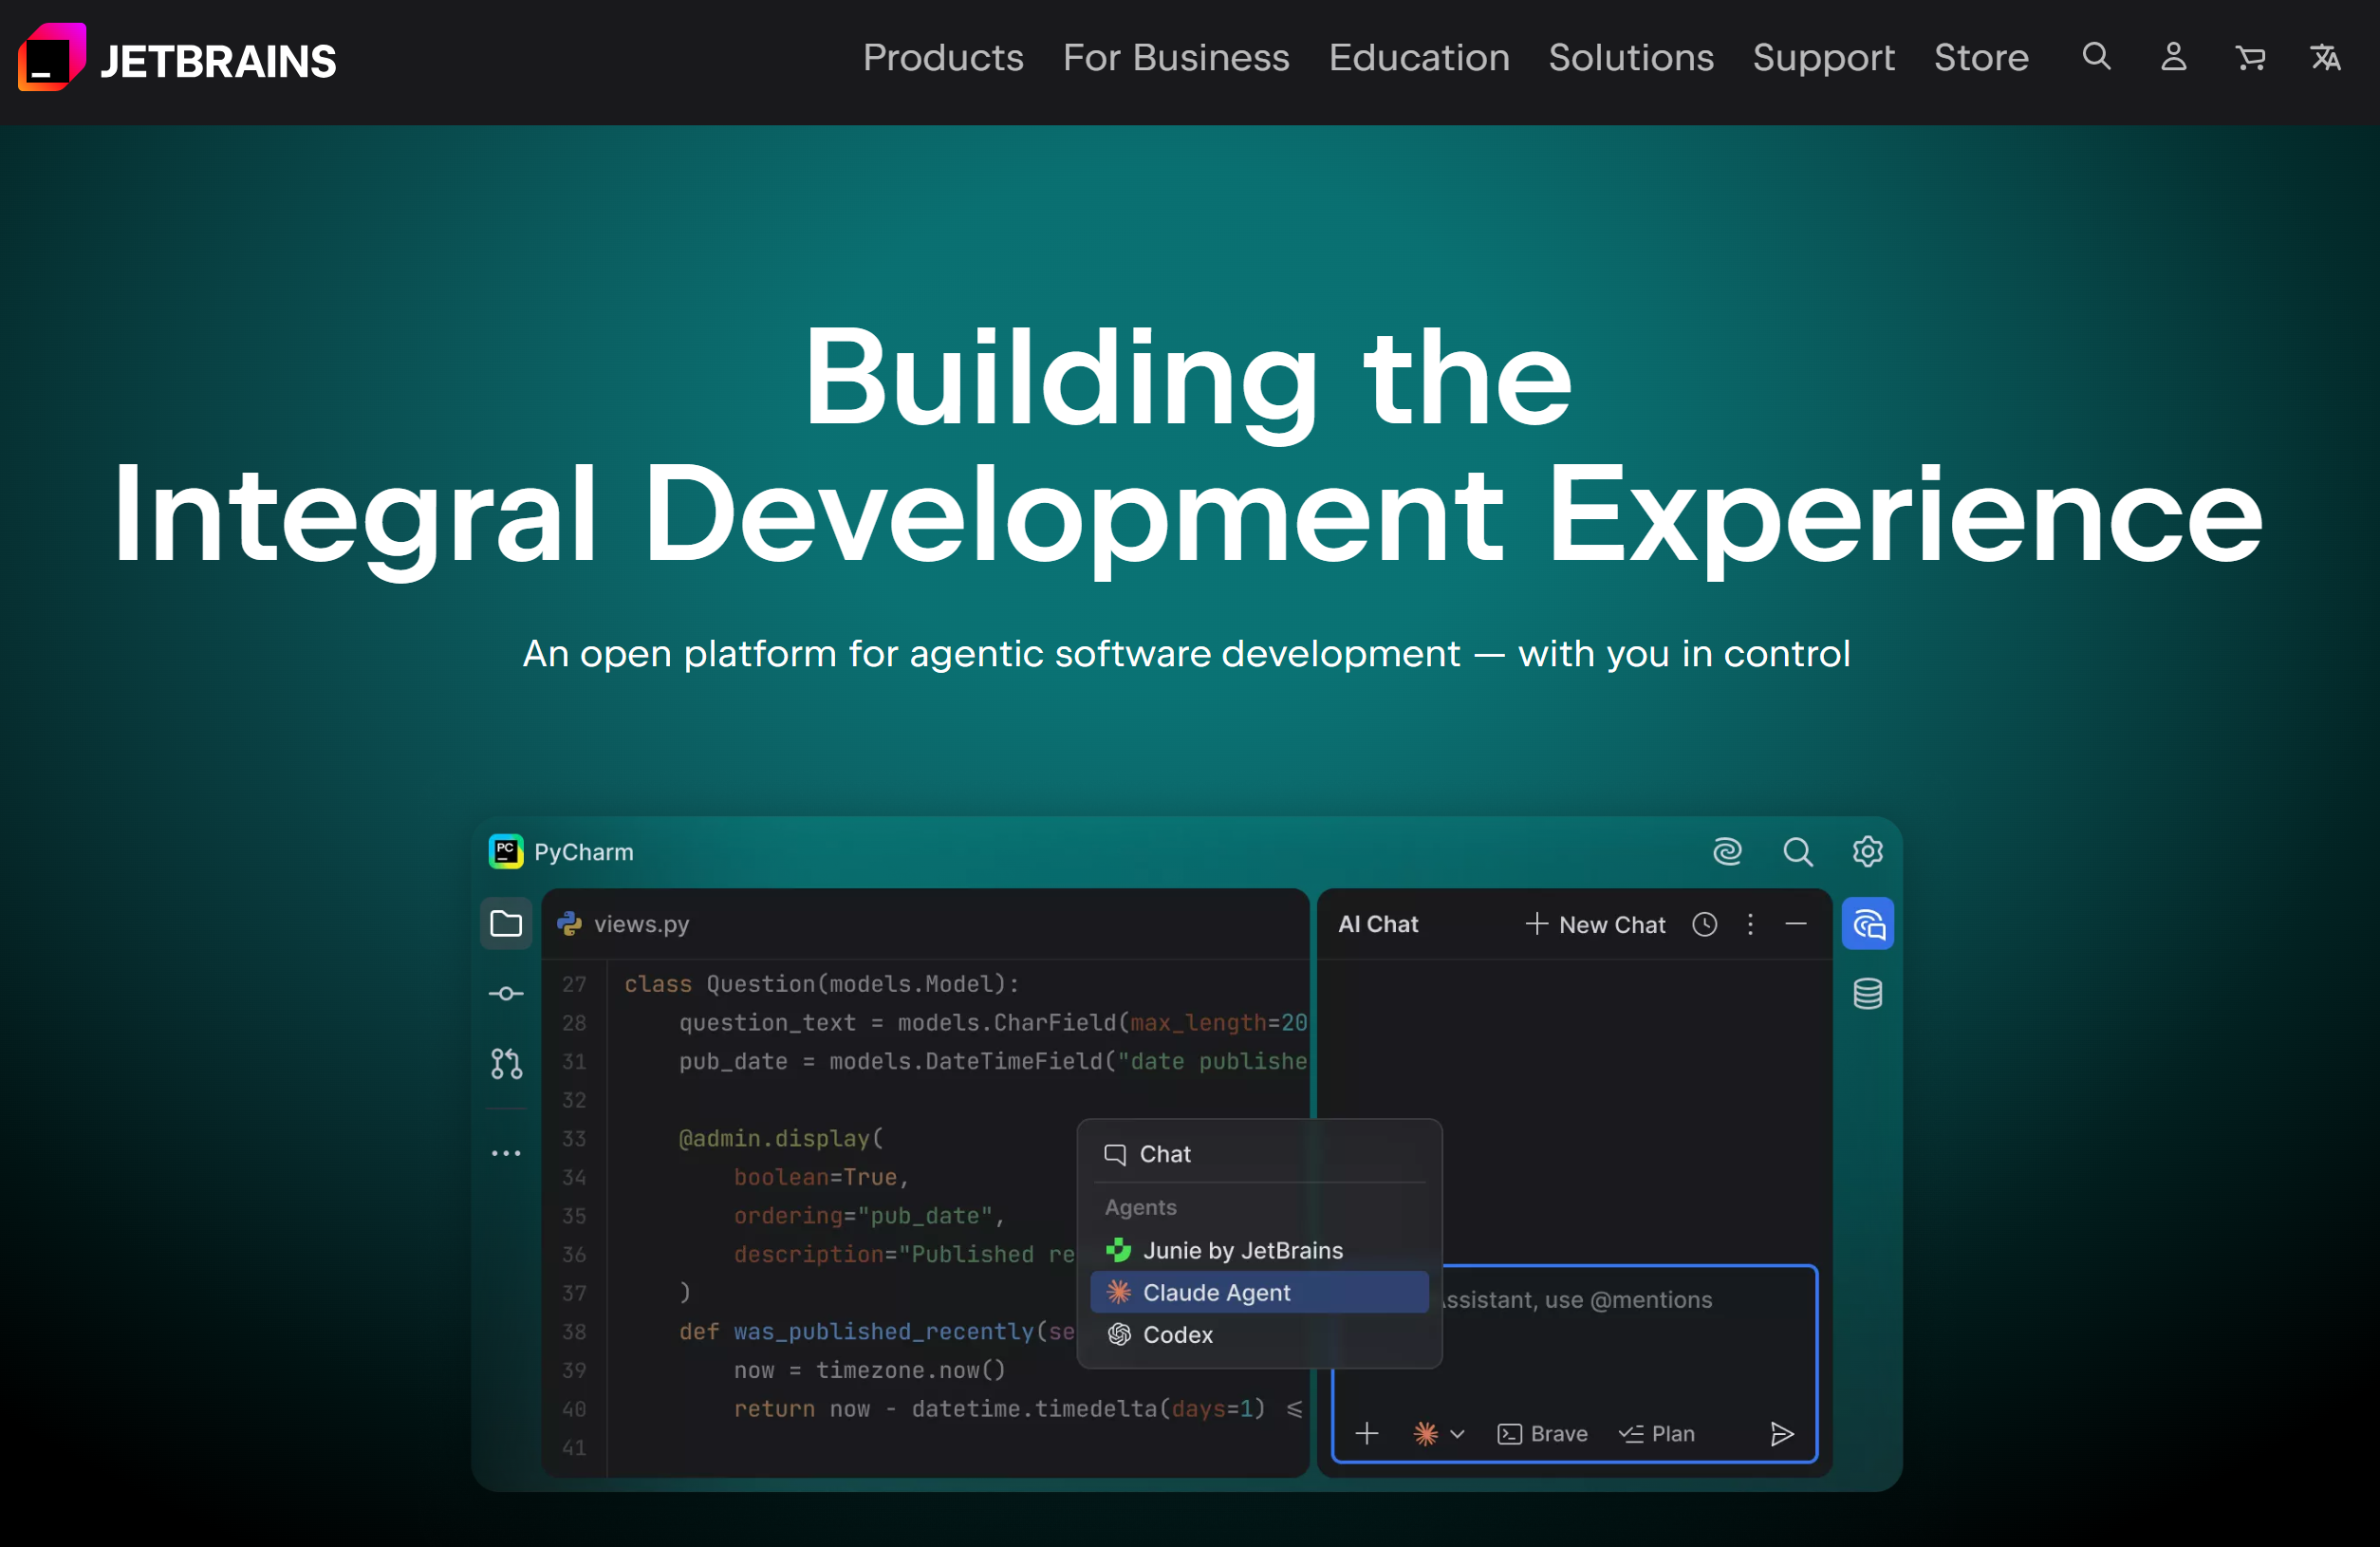
Task: Open the Products menu
Action: [x=943, y=58]
